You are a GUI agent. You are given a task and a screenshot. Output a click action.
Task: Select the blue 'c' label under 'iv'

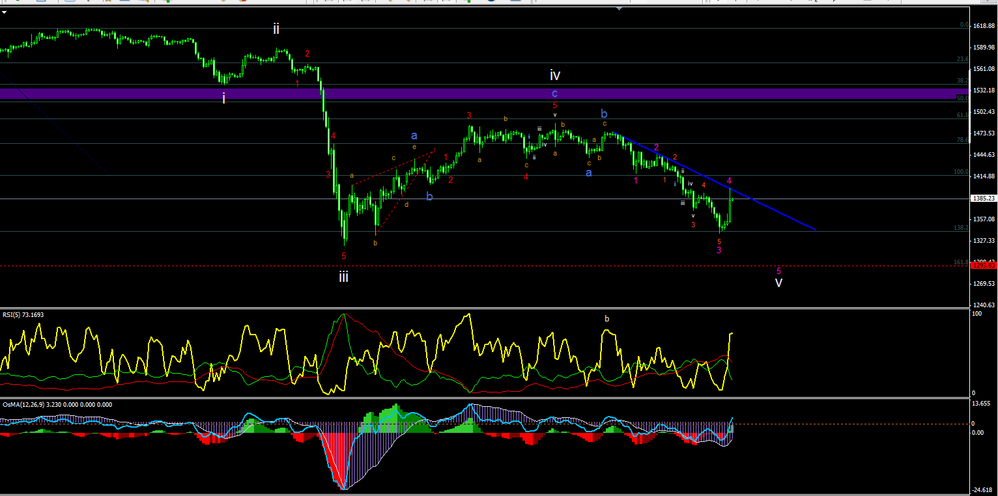click(x=555, y=93)
